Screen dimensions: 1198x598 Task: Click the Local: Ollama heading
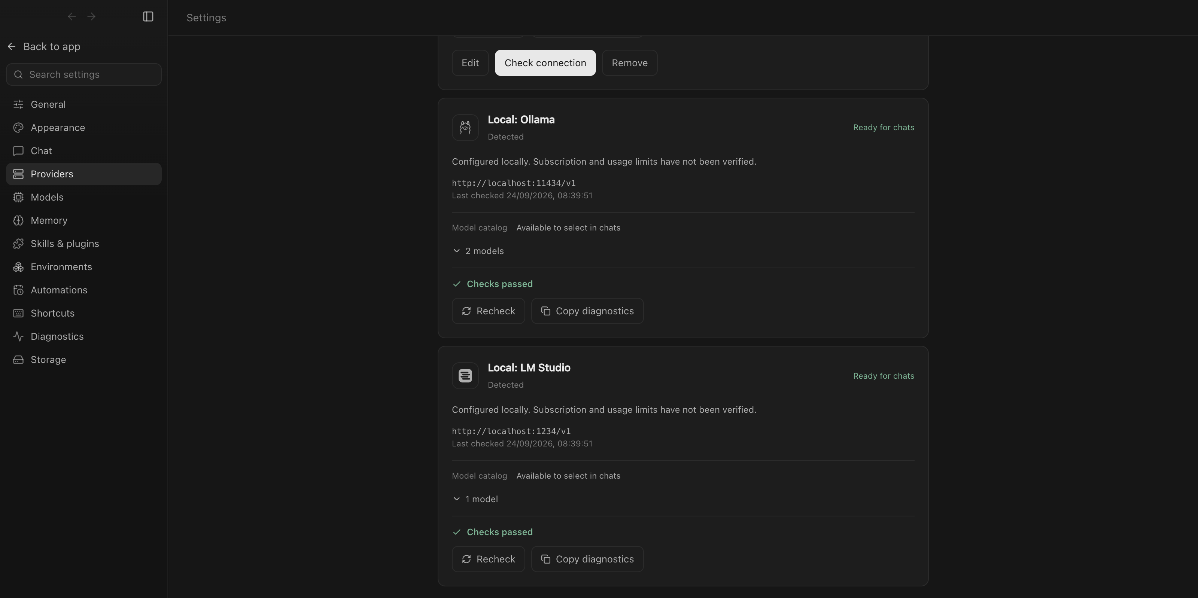point(521,120)
